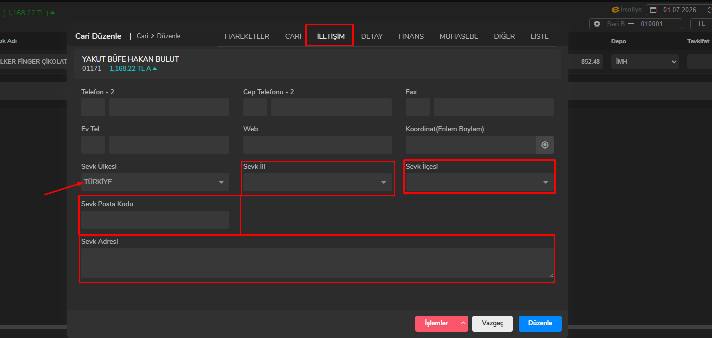Open the DETAY tab

[x=372, y=36]
